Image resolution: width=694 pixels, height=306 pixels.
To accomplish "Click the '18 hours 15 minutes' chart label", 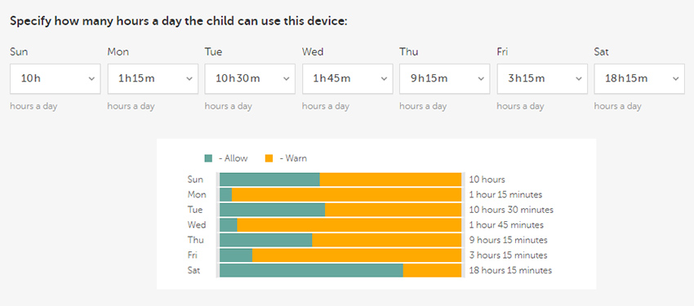I will (x=510, y=270).
